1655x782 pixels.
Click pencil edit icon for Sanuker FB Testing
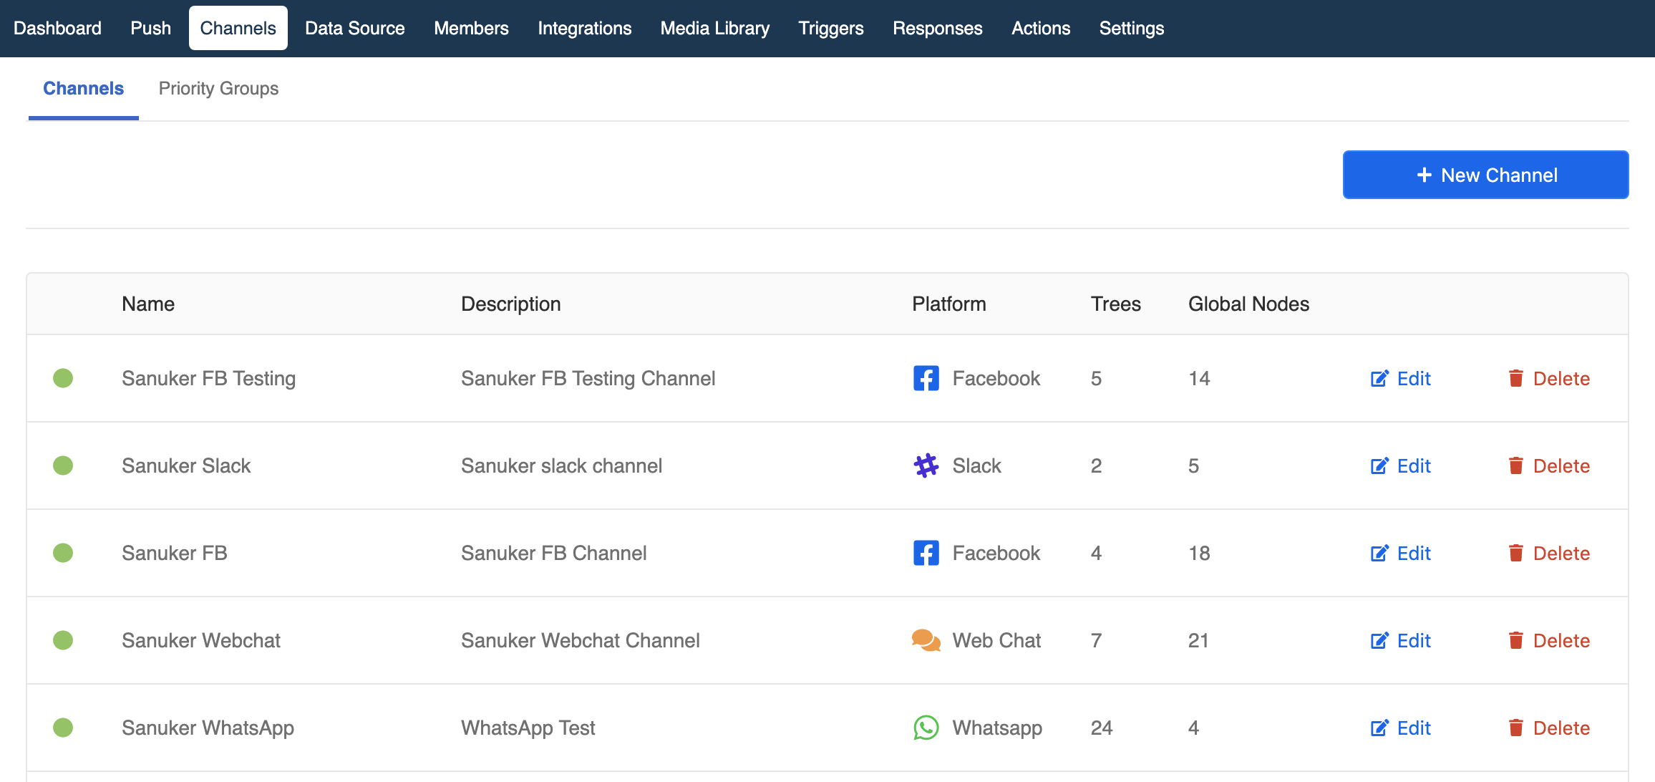[1379, 378]
